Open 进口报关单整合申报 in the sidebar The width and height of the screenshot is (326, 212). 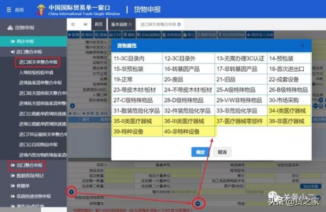coord(38,62)
